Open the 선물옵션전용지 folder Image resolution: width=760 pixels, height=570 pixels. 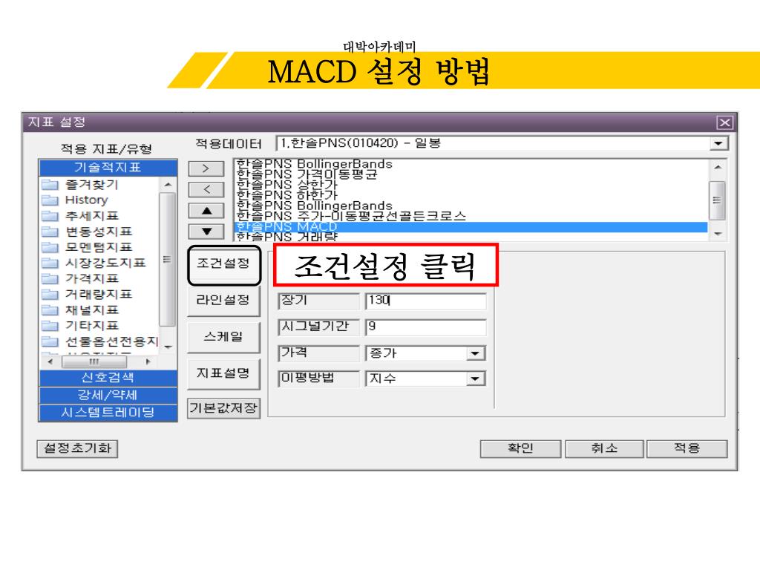100,341
